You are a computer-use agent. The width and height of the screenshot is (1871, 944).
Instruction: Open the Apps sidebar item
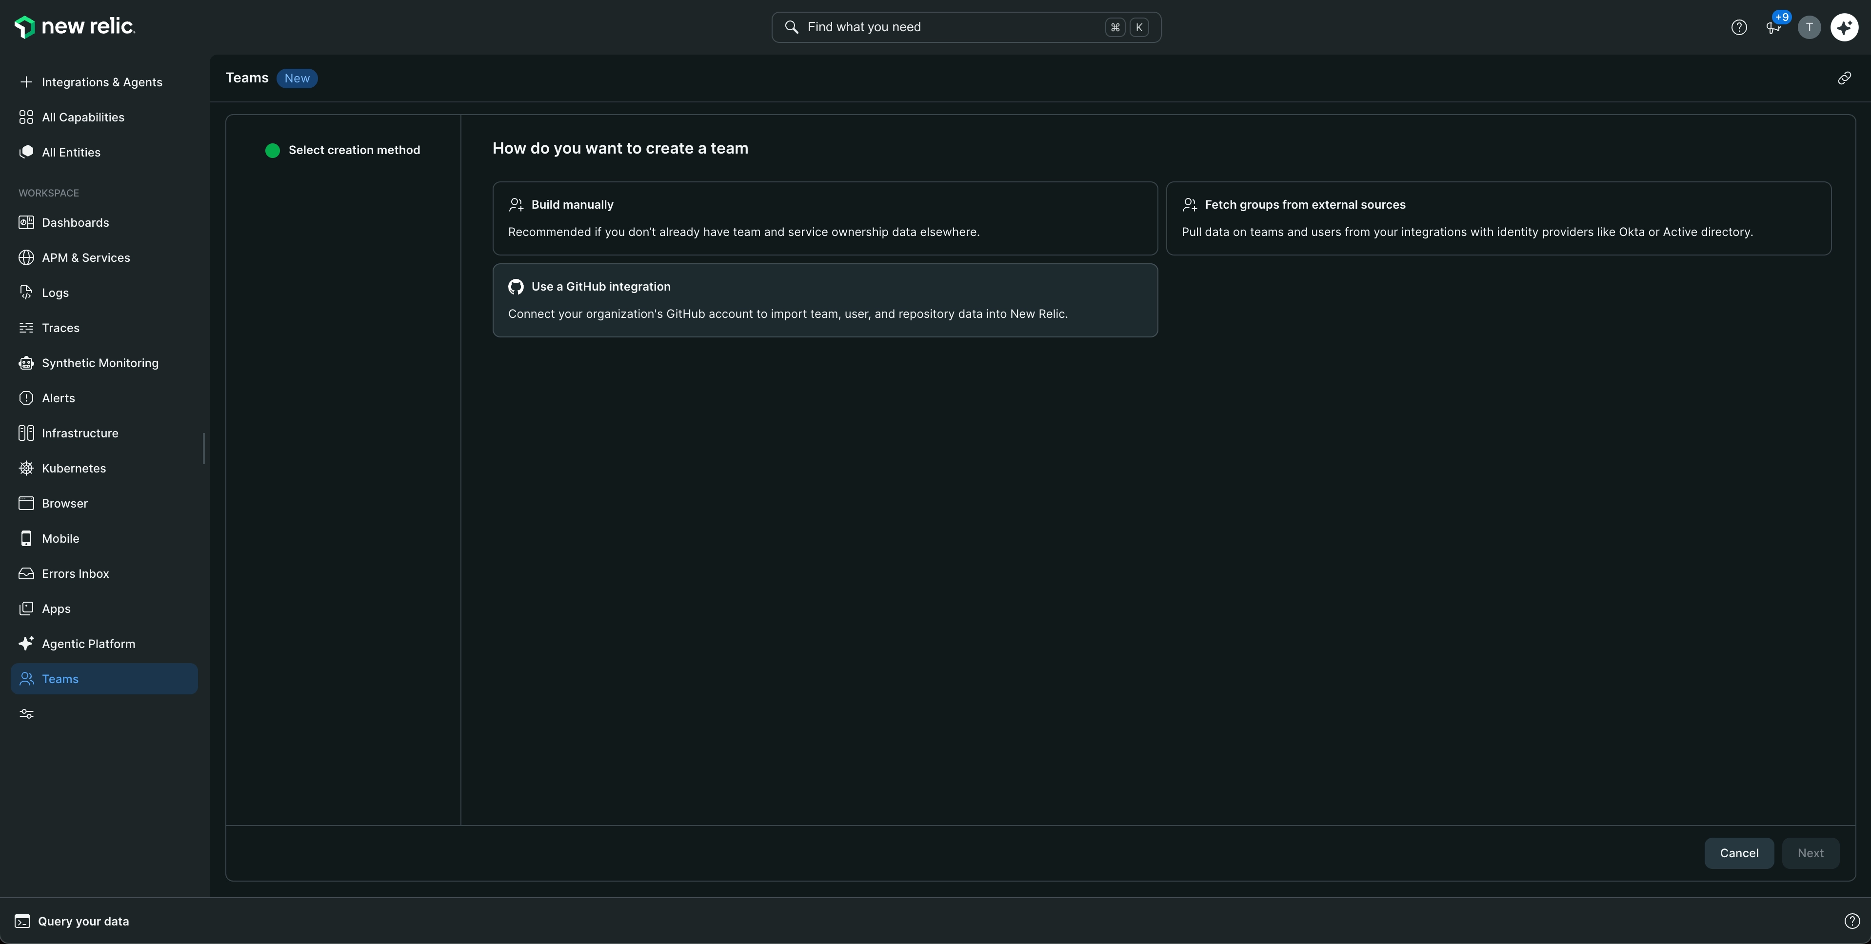[x=104, y=609]
